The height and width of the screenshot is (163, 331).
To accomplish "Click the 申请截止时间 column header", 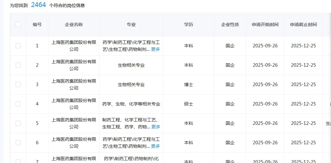I will (x=303, y=24).
